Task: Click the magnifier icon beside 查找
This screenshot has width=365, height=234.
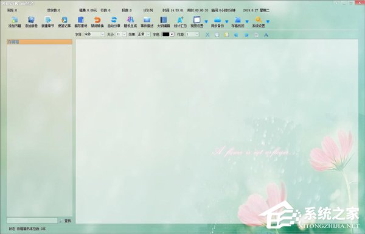Action: pos(61,221)
